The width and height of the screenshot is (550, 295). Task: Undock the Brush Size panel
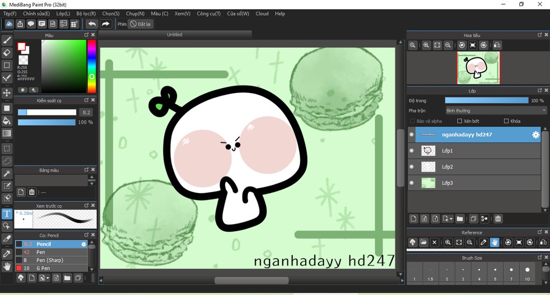[539, 257]
